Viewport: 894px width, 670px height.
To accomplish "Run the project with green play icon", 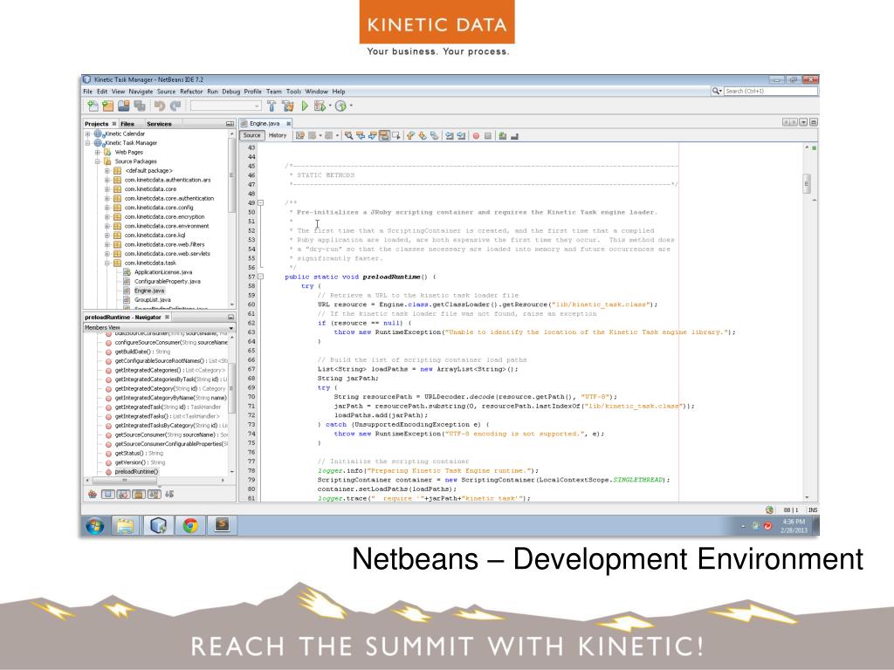I will click(305, 106).
